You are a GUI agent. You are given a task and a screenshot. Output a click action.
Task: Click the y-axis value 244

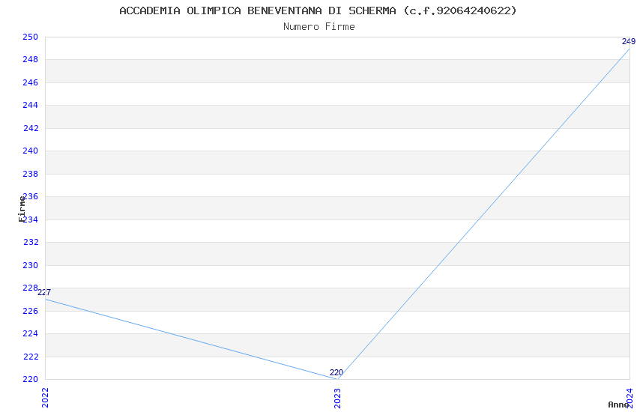pyautogui.click(x=31, y=105)
